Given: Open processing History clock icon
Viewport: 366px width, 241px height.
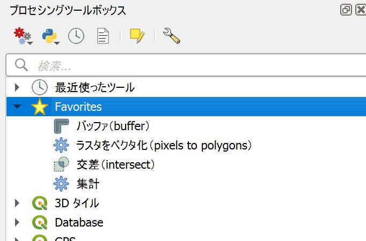Looking at the screenshot, I should [x=76, y=36].
